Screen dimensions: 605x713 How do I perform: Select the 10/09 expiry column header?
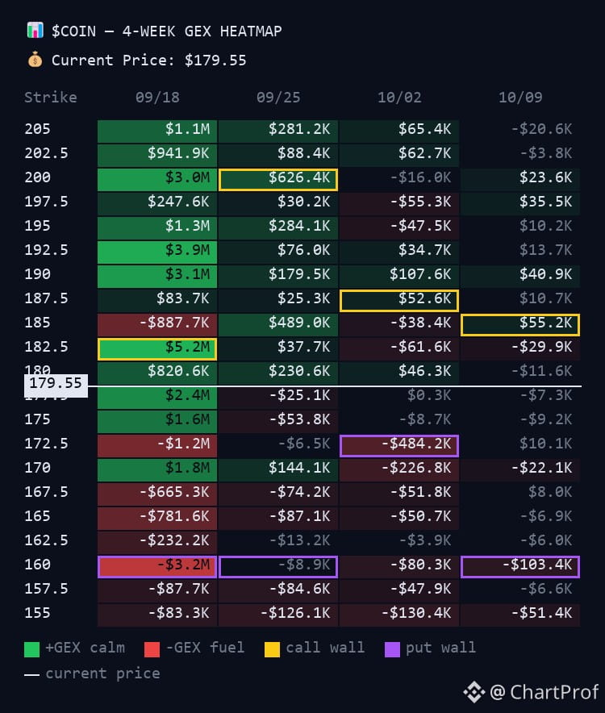click(x=520, y=98)
